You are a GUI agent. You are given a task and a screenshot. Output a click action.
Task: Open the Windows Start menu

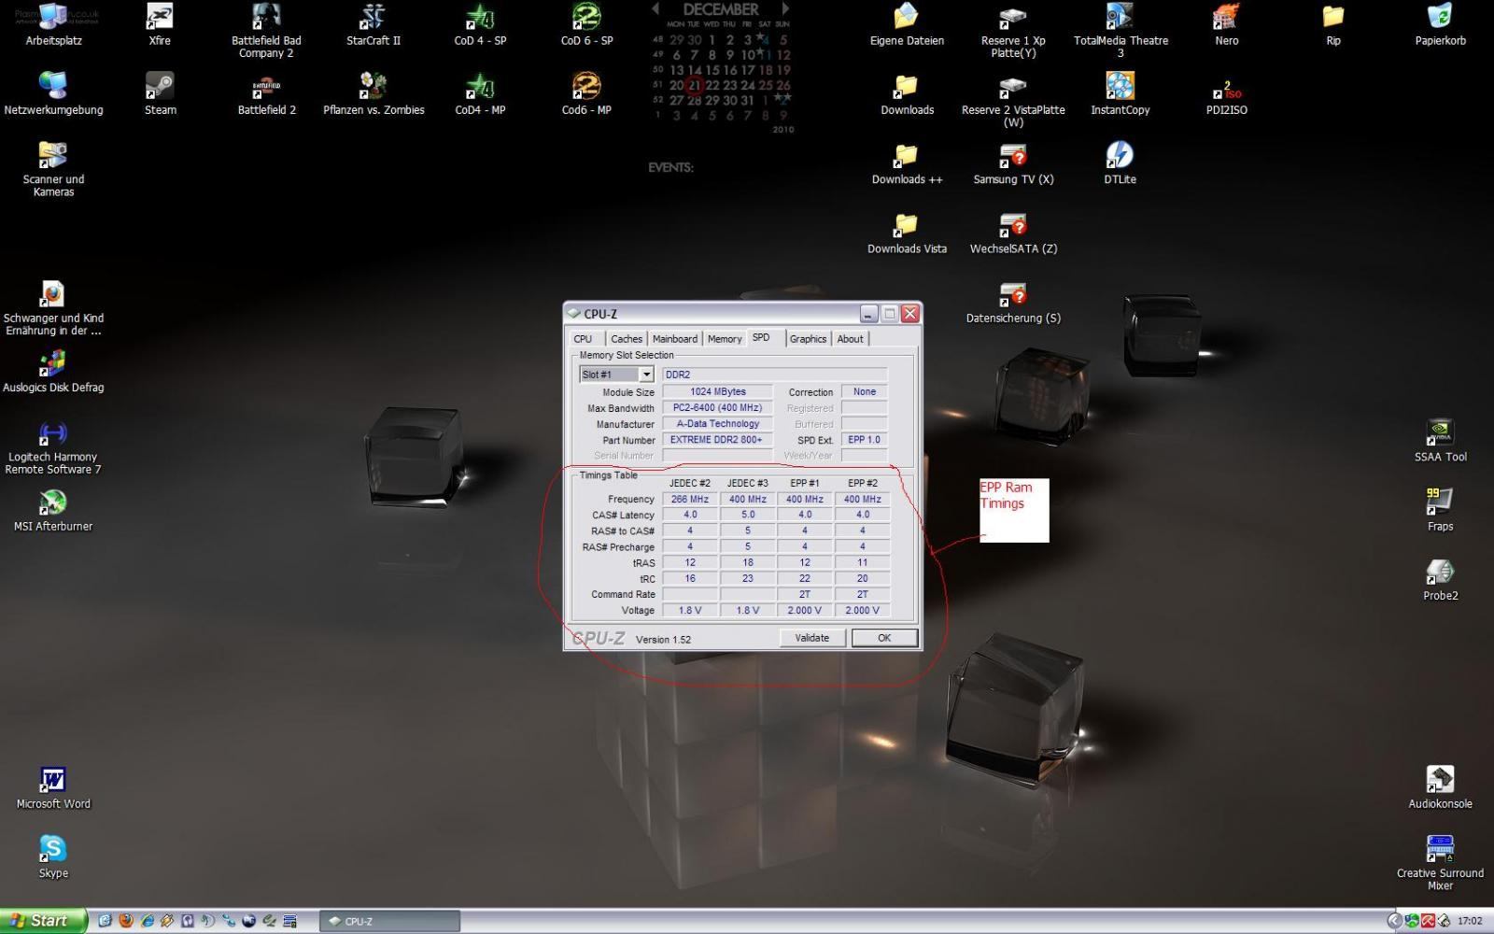[43, 921]
